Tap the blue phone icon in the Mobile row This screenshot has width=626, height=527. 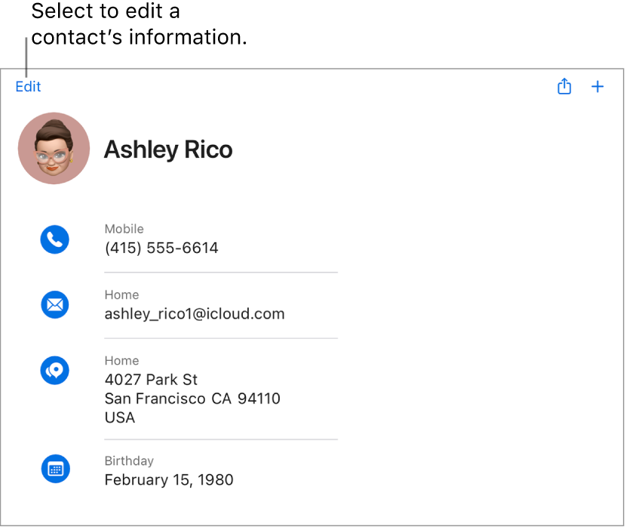[54, 239]
